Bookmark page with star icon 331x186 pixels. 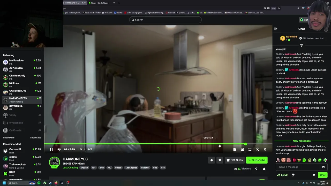click(279, 8)
